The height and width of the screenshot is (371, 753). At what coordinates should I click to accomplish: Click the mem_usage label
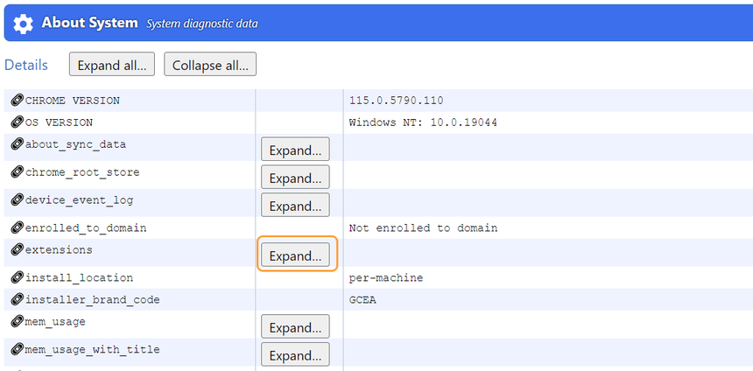coord(56,322)
